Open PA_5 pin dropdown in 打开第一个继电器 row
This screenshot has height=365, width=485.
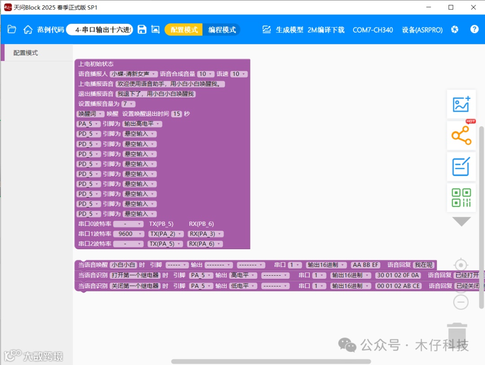pos(201,275)
